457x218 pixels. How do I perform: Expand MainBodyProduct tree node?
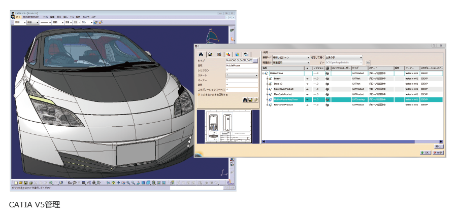[267, 94]
